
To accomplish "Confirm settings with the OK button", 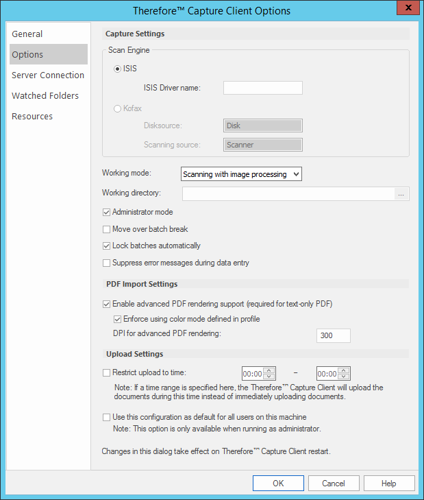I will [278, 484].
